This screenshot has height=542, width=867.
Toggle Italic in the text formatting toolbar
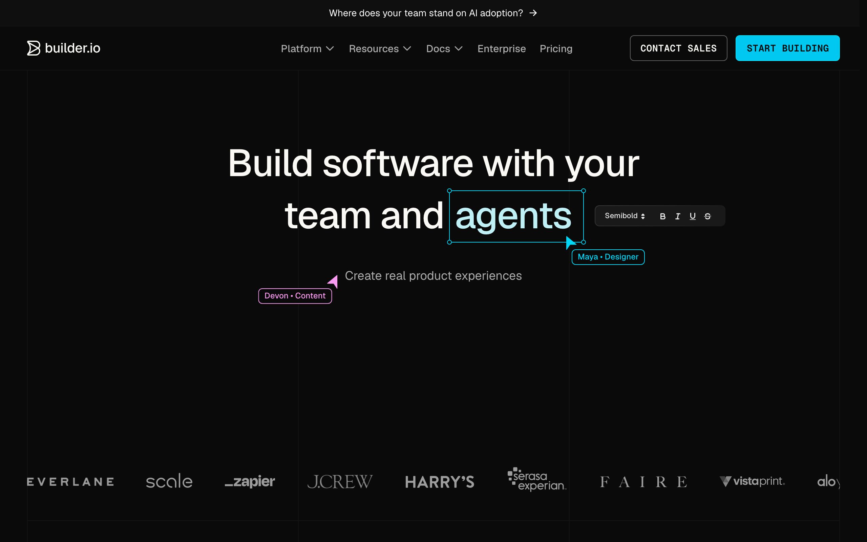[x=677, y=216]
